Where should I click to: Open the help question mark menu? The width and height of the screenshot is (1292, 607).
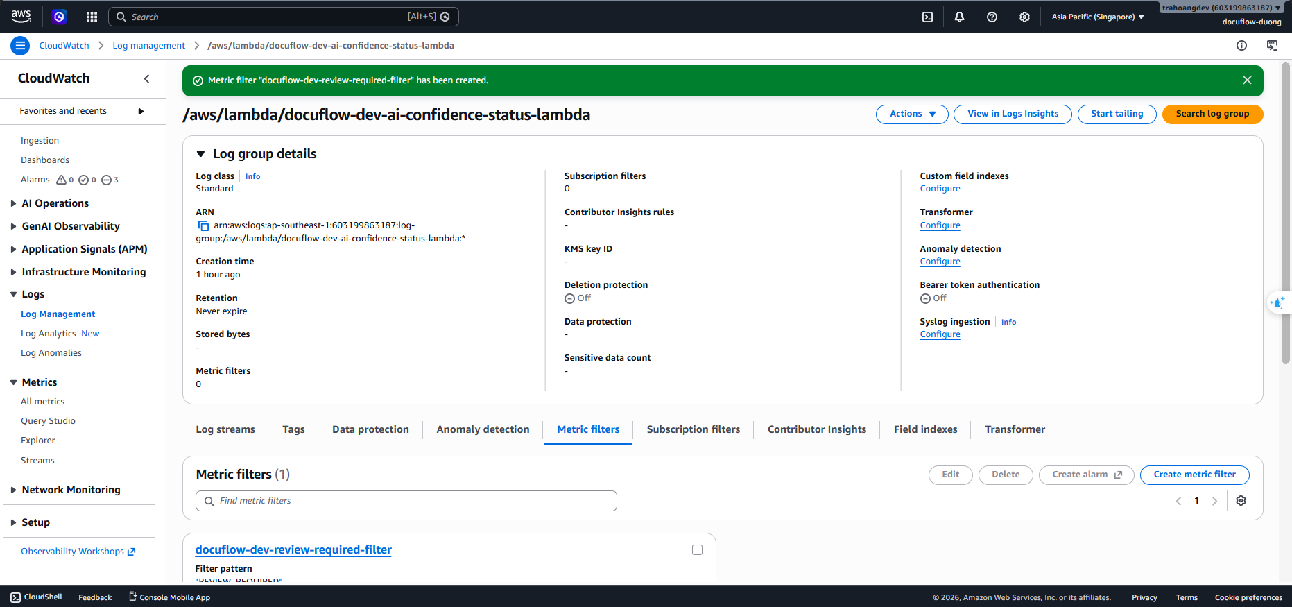point(992,17)
